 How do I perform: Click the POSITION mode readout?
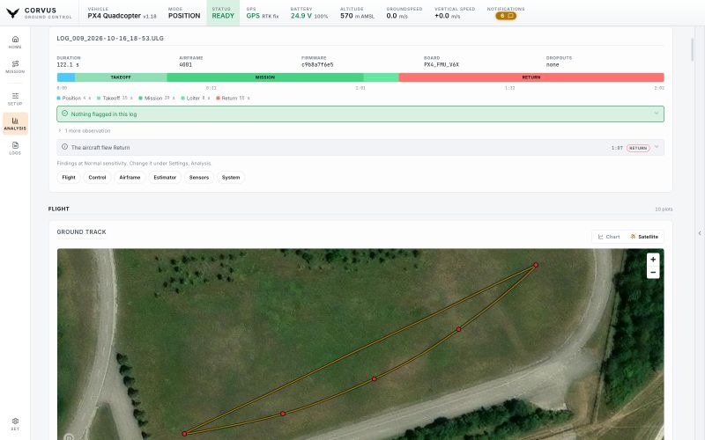tap(184, 15)
